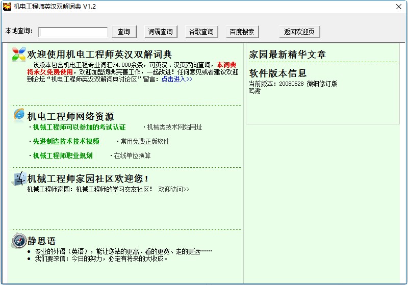
Task: Open the 在线单位换算 link
Action: [132, 156]
